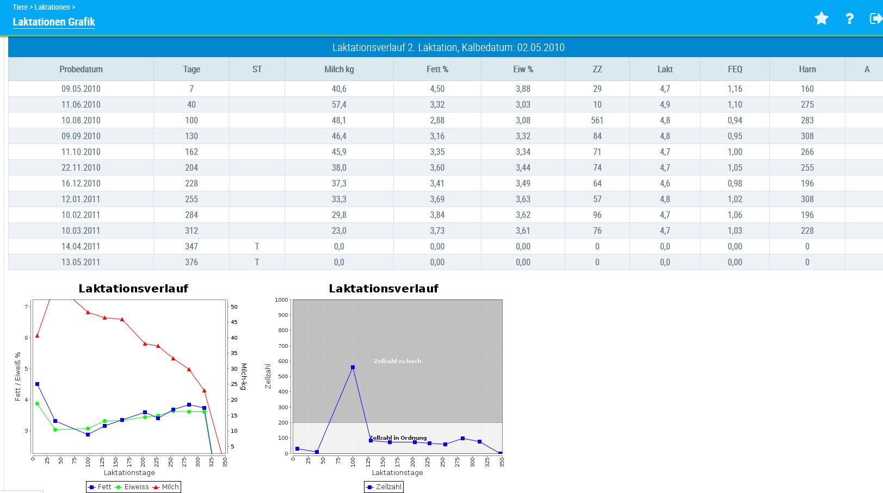The width and height of the screenshot is (883, 493).
Task: Click the blue Fett legend marker
Action: point(92,487)
